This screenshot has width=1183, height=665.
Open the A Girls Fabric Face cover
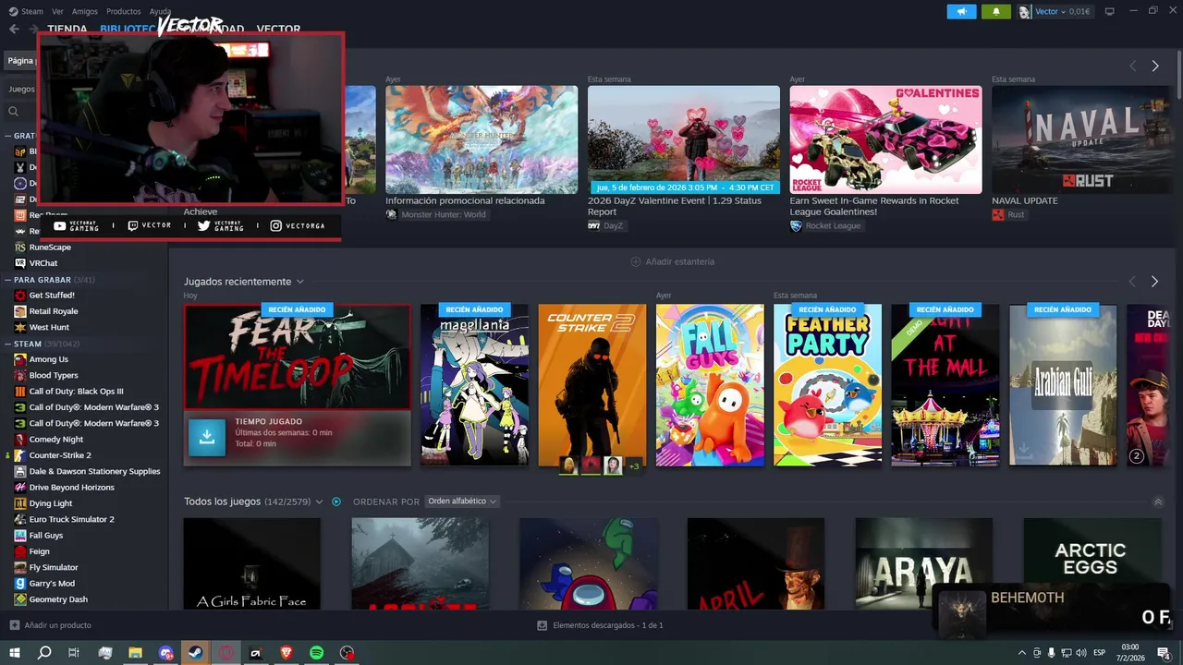tap(251, 563)
